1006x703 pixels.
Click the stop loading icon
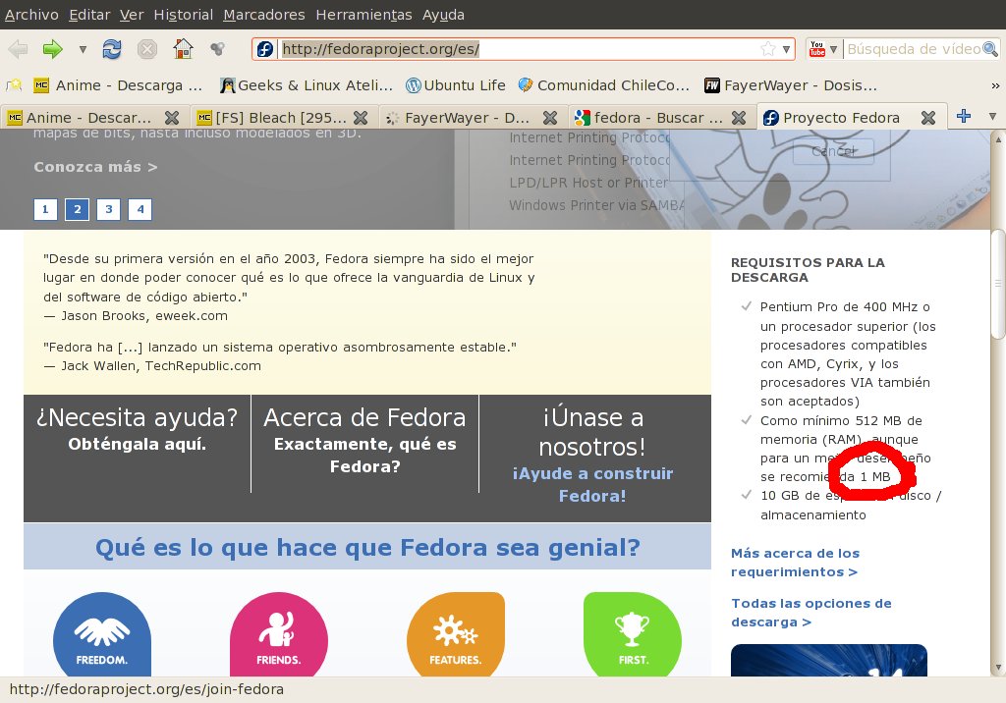(x=147, y=49)
